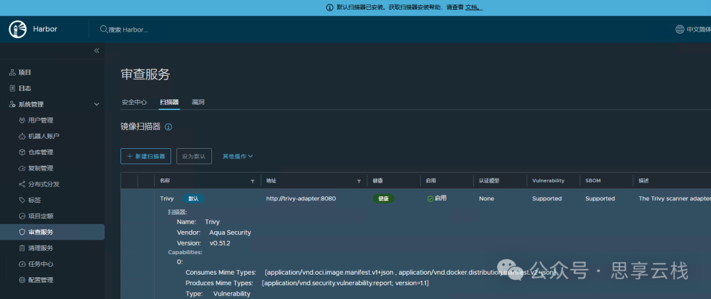Click the 仓库管理 registry box icon
The width and height of the screenshot is (711, 299).
coord(22,152)
